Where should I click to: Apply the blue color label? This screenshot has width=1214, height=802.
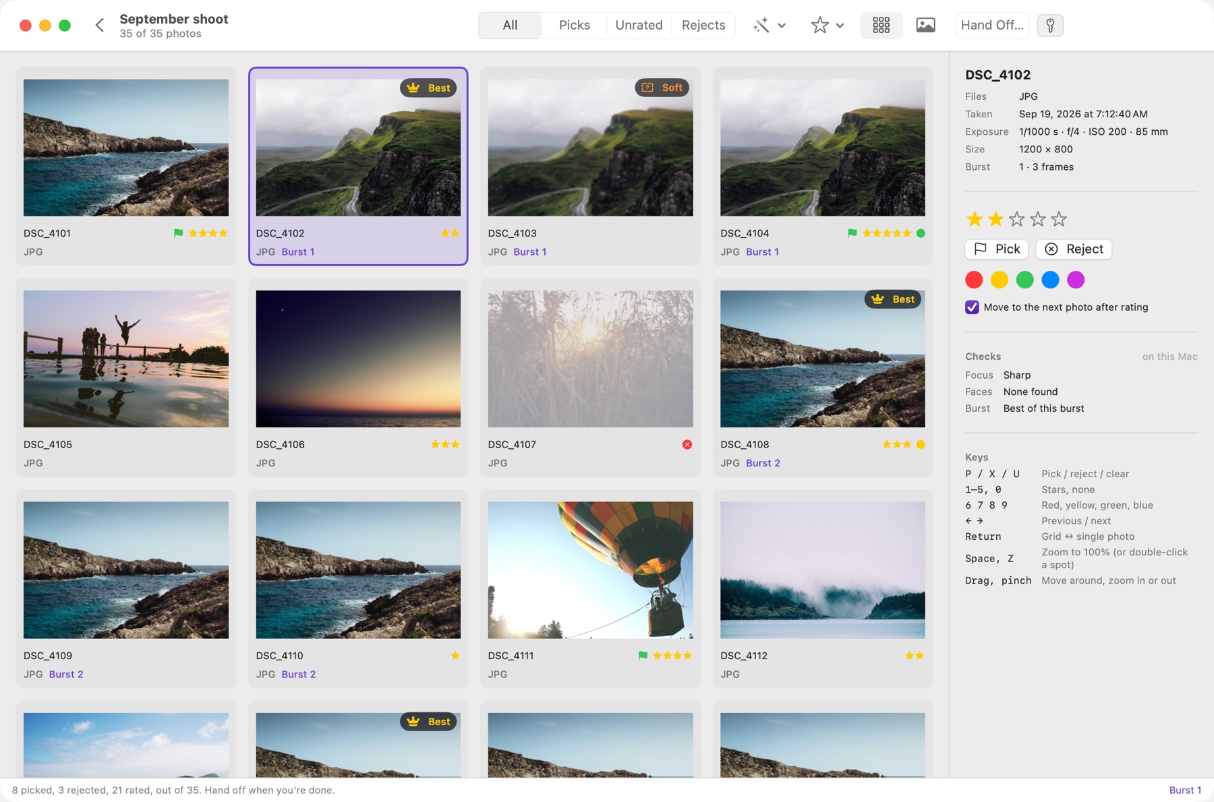[x=1050, y=280]
